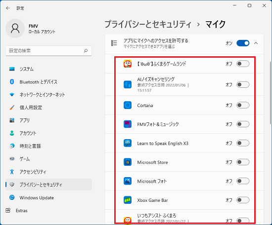This screenshot has height=225, width=272.
Task: Click the アカウント person icon
Action: [x=12, y=133]
